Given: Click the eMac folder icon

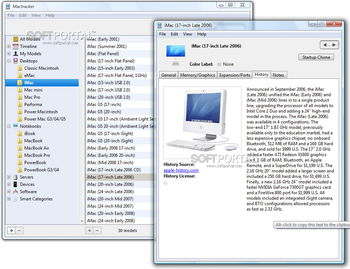Looking at the screenshot, I should 20,76.
